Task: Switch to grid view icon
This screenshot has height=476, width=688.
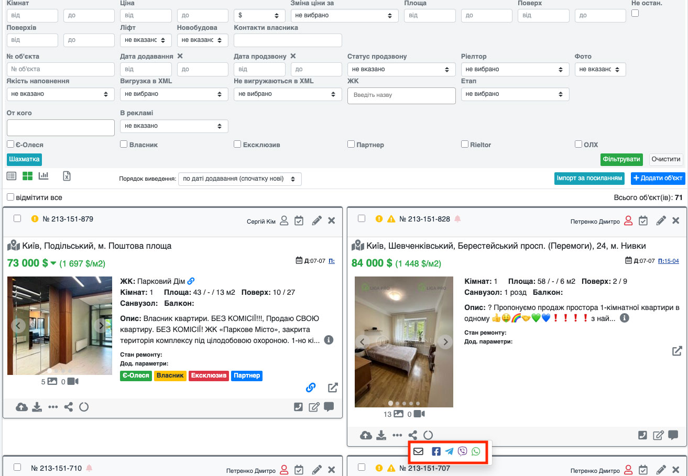Action: pyautogui.click(x=27, y=176)
